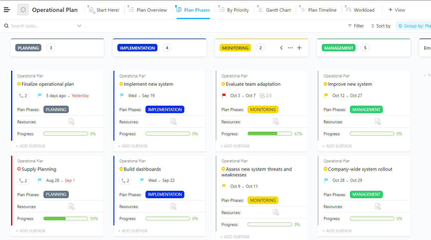Toggle the status circle on Supply Planning
The image size is (431, 240).
(x=19, y=169)
